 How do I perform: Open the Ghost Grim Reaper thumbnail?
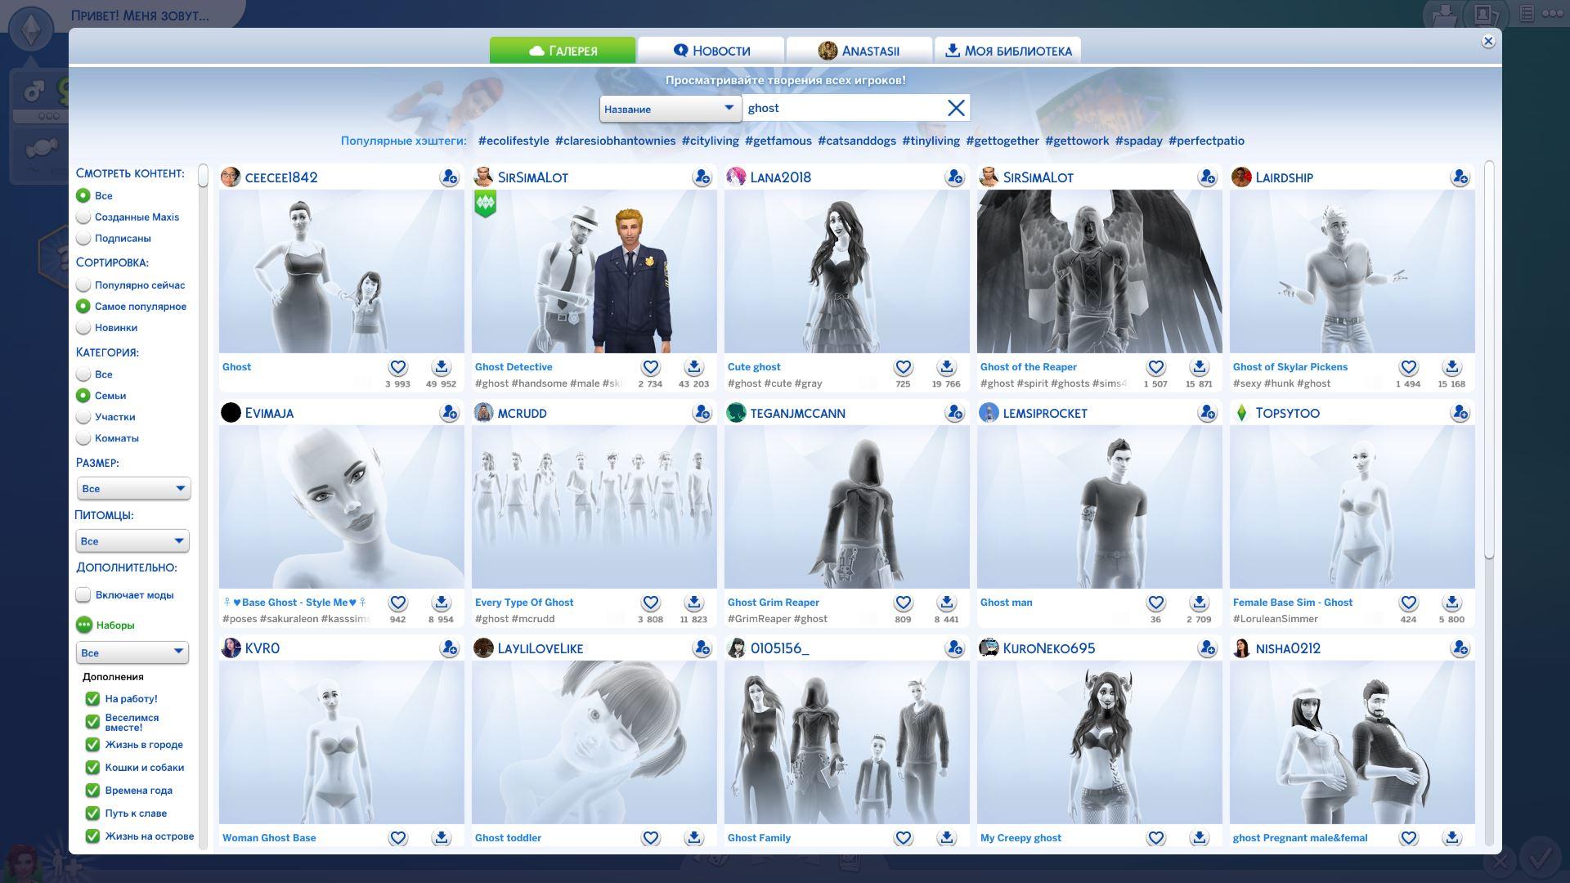846,507
